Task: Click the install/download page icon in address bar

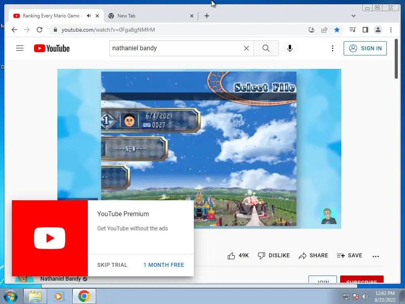Action: [312, 30]
